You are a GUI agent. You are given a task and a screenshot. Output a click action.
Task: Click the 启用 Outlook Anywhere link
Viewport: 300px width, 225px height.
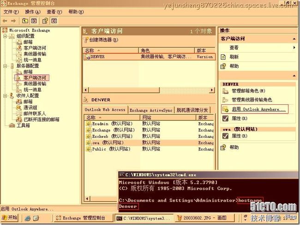258,109
